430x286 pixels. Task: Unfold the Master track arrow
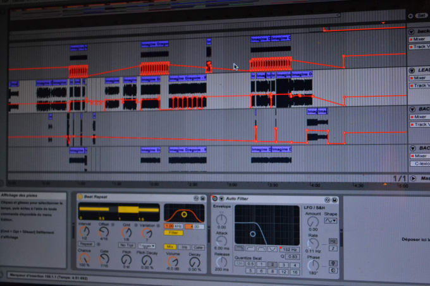pos(413,179)
